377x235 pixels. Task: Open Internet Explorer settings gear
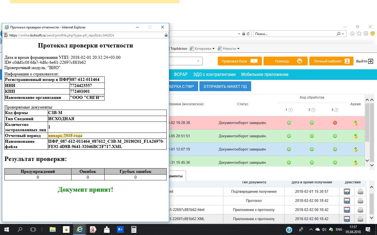(366, 34)
